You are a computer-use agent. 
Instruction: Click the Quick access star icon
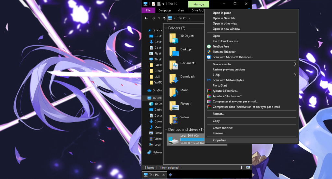[149, 30]
